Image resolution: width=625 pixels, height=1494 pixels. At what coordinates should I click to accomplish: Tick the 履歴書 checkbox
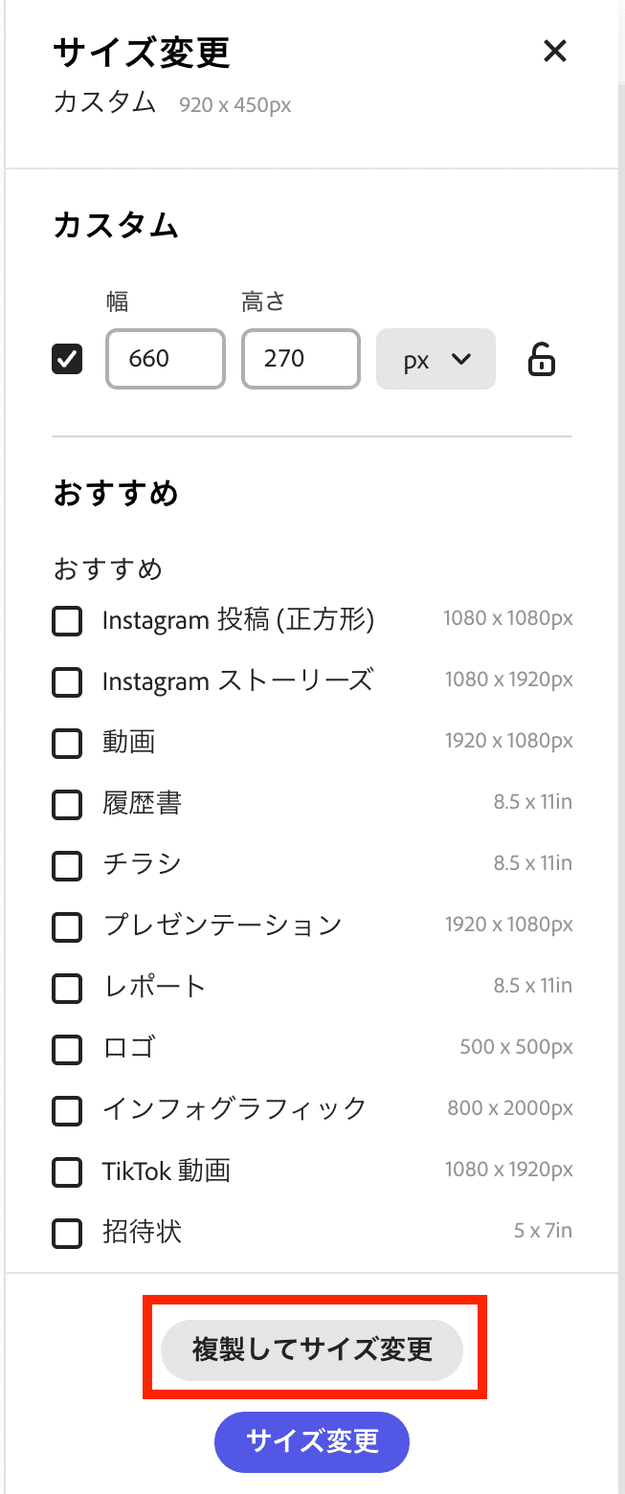coord(67,804)
